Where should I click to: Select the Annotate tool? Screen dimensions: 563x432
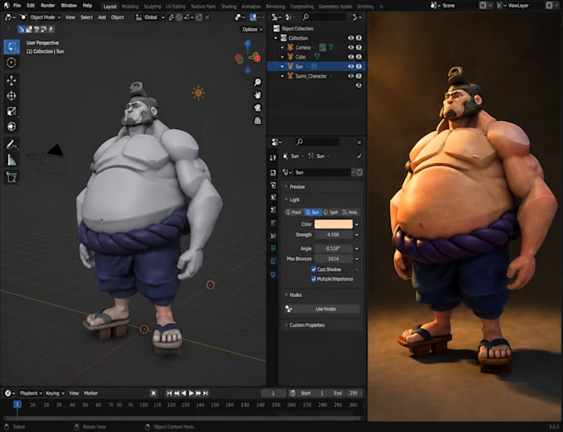[x=12, y=145]
